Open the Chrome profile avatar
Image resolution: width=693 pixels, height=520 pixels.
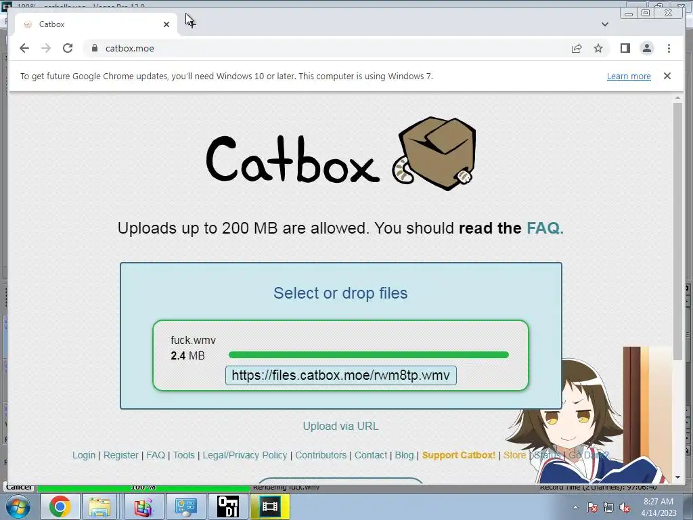point(646,48)
